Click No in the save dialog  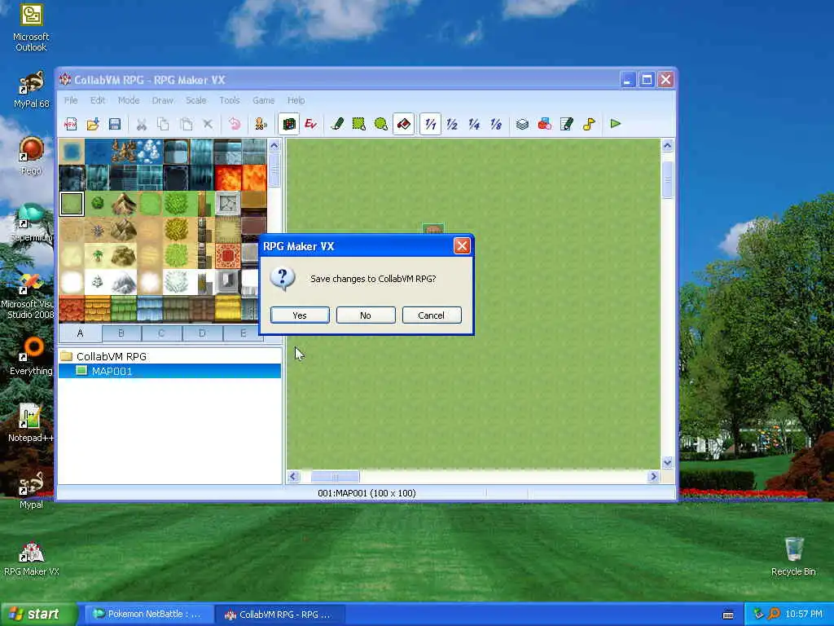366,315
